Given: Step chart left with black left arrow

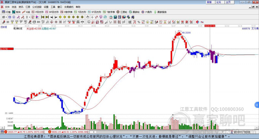Looking at the screenshot, I should pyautogui.click(x=52, y=17).
